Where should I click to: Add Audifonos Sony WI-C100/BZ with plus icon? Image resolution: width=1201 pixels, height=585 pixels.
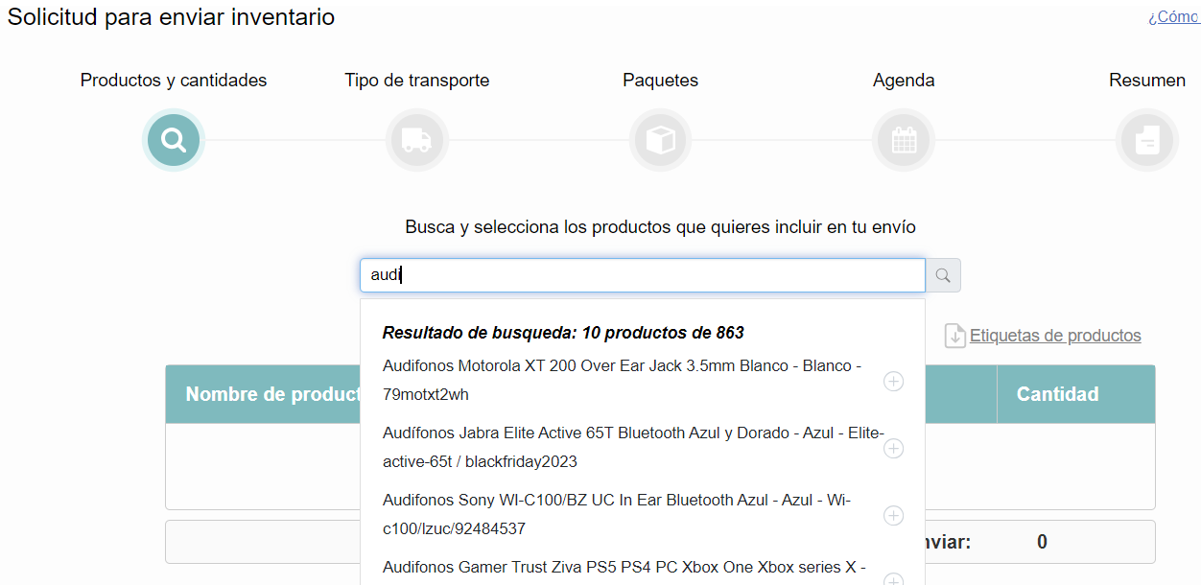coord(893,516)
